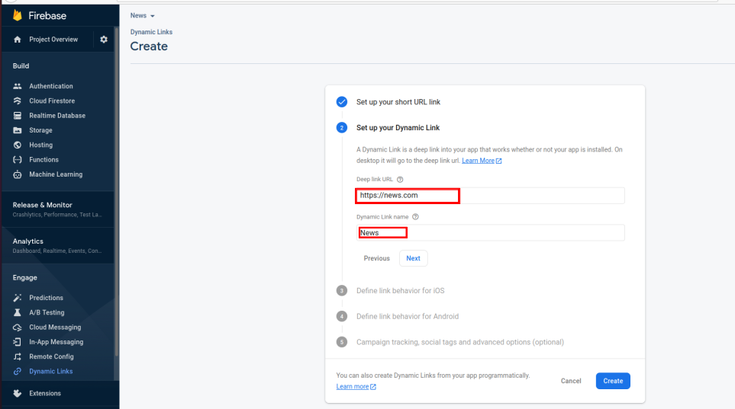This screenshot has width=735, height=409.
Task: Click the Hosting globe icon
Action: [18, 145]
